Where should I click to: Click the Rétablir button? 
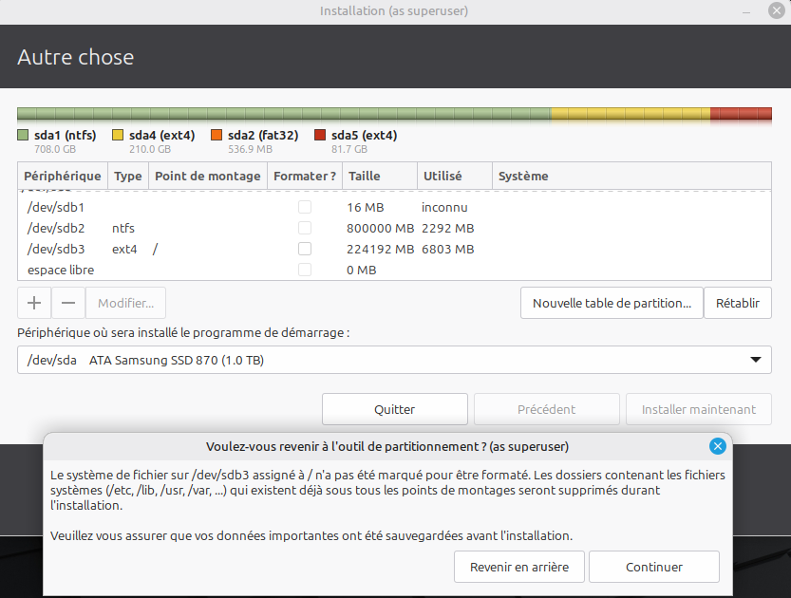pyautogui.click(x=738, y=303)
